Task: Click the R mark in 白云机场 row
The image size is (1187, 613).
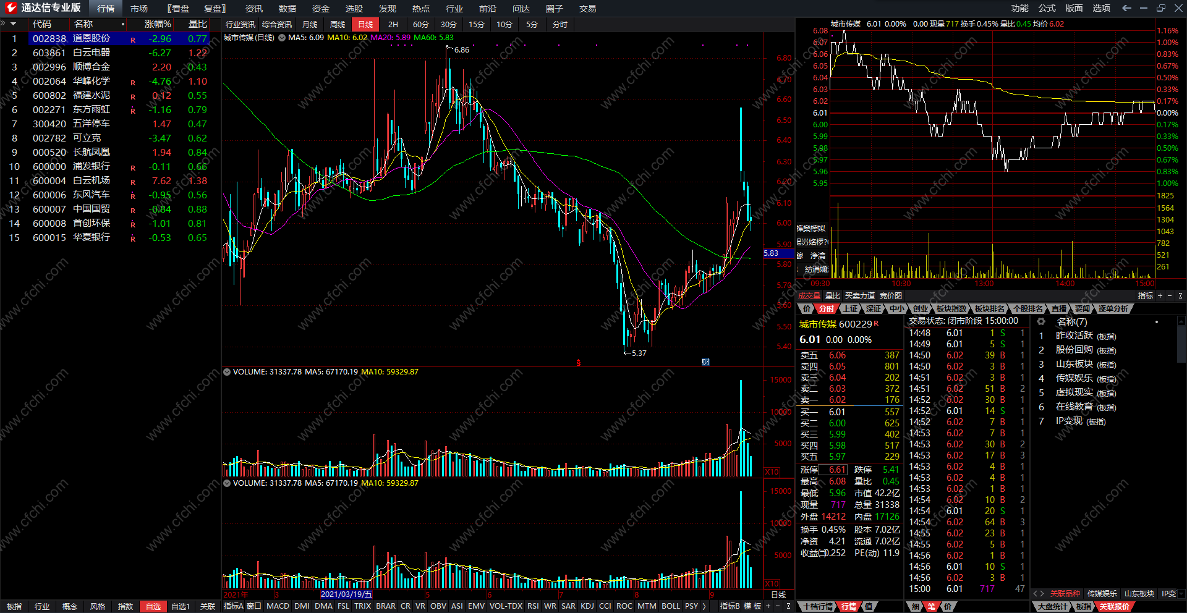Action: tap(133, 182)
